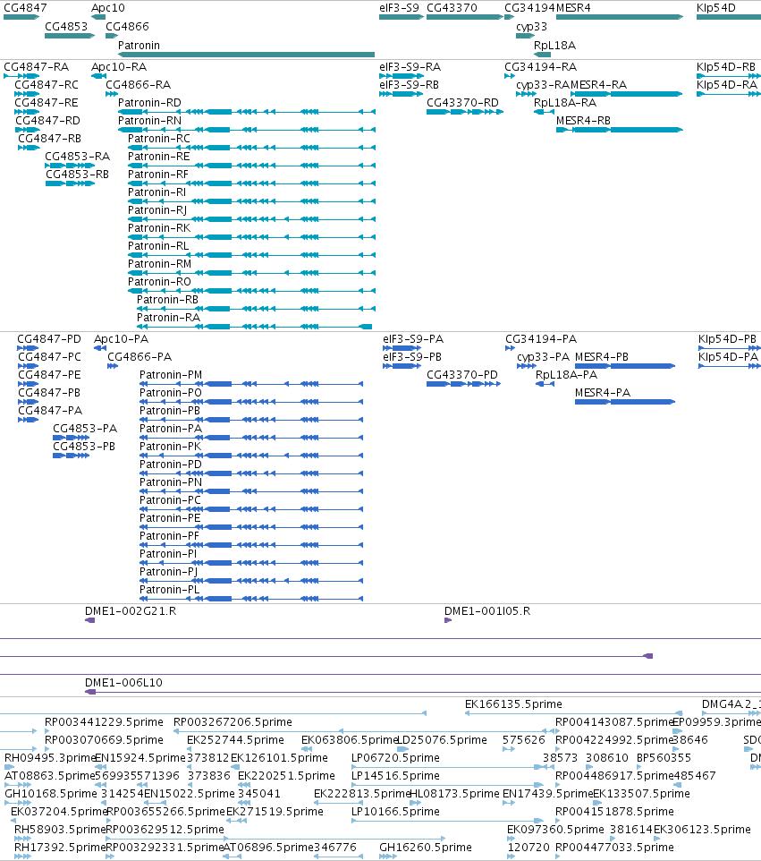The image size is (761, 861).
Task: Click the CG43370-RD transcript label
Action: click(462, 103)
